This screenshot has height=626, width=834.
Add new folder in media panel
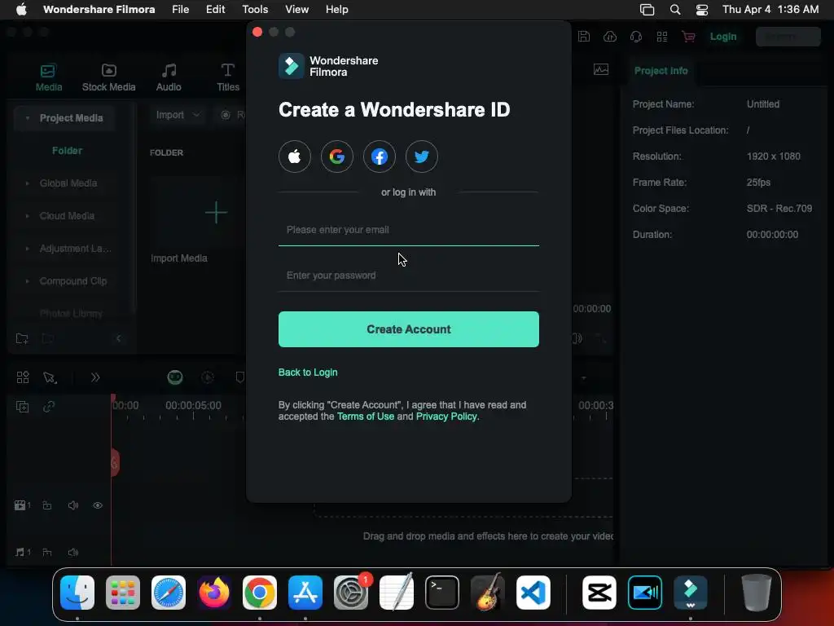click(x=22, y=338)
